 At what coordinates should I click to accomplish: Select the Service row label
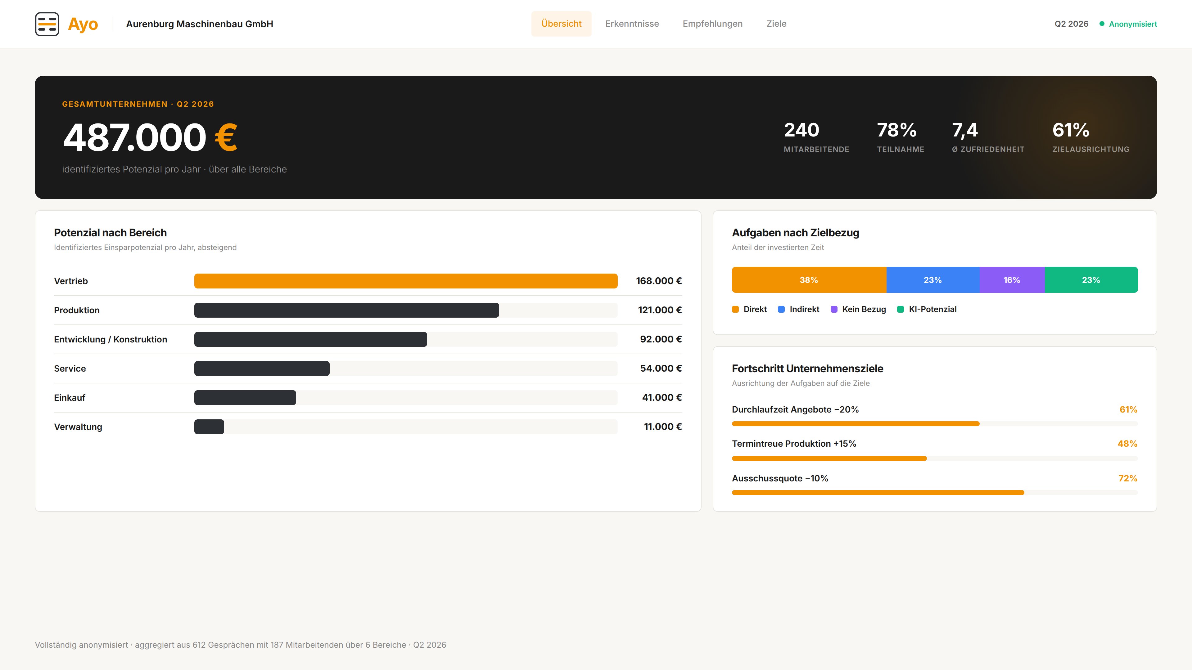(70, 368)
